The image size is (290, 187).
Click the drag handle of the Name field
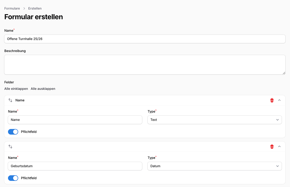(x=10, y=100)
